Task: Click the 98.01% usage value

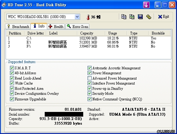Action: 113,46
